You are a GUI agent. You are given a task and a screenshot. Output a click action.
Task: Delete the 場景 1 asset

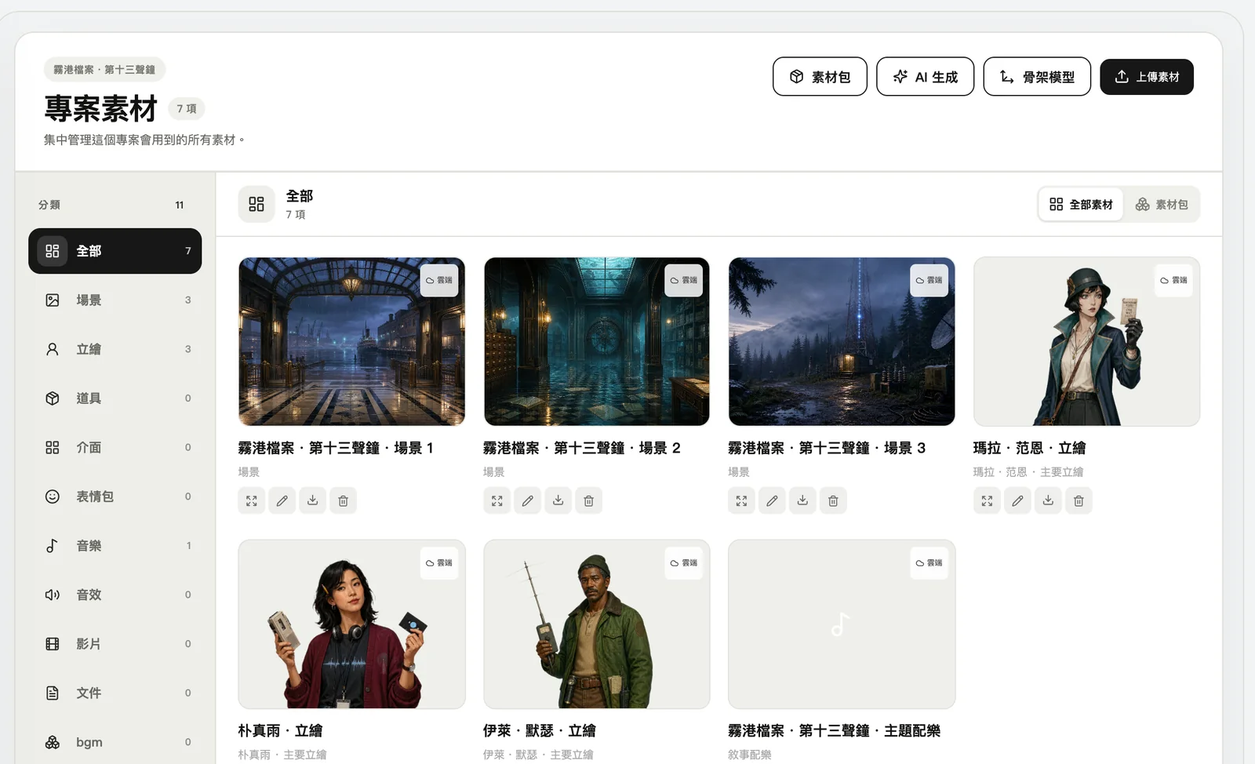click(x=344, y=500)
